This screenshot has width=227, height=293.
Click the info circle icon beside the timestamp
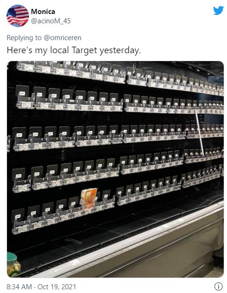coord(219,286)
